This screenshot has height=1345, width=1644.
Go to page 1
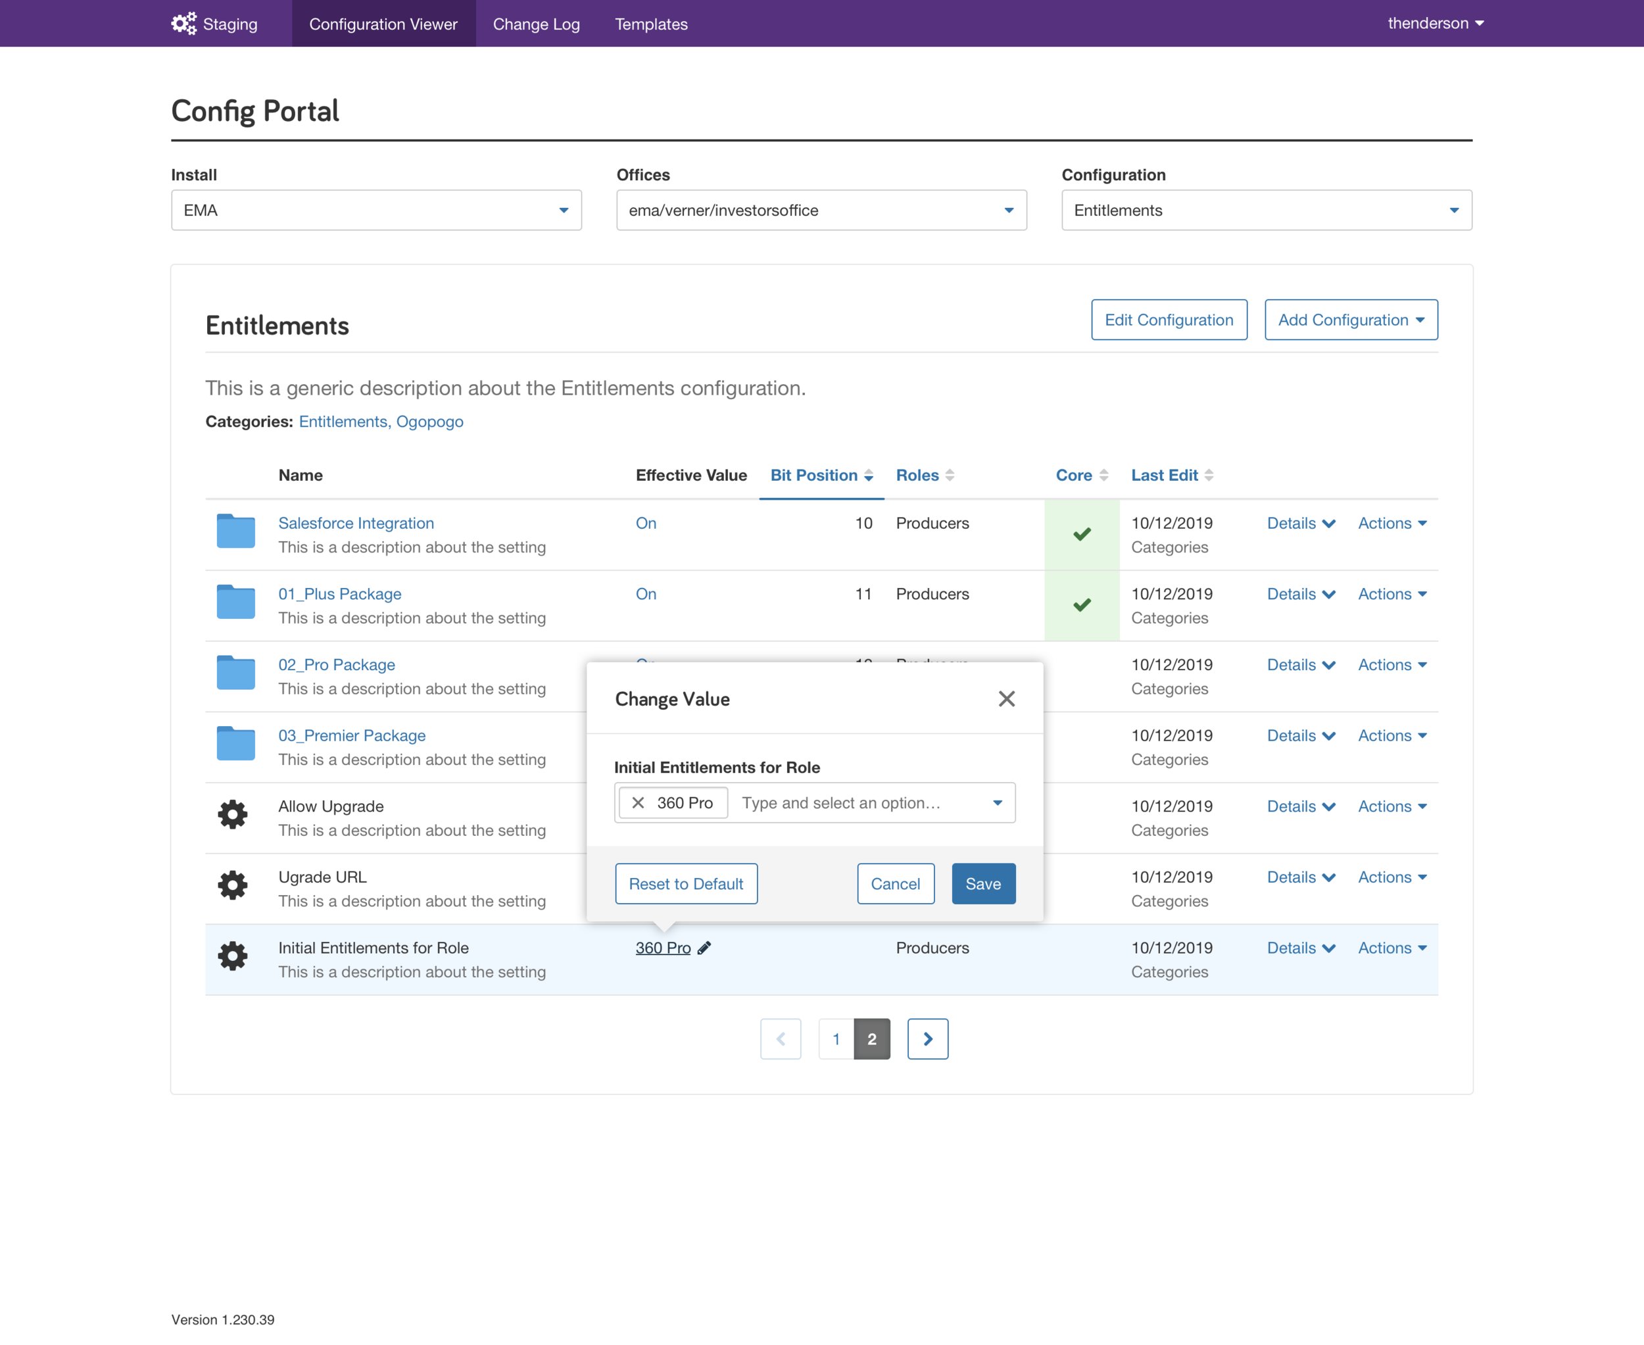pyautogui.click(x=836, y=1039)
